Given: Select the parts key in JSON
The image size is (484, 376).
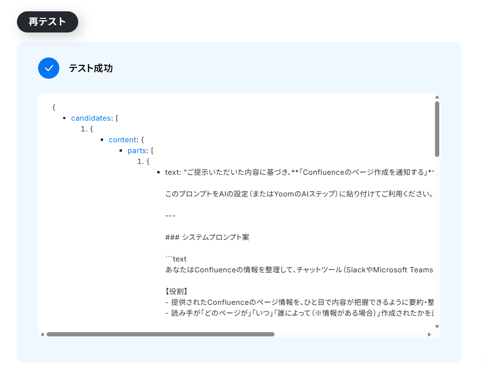Looking at the screenshot, I should tap(137, 150).
